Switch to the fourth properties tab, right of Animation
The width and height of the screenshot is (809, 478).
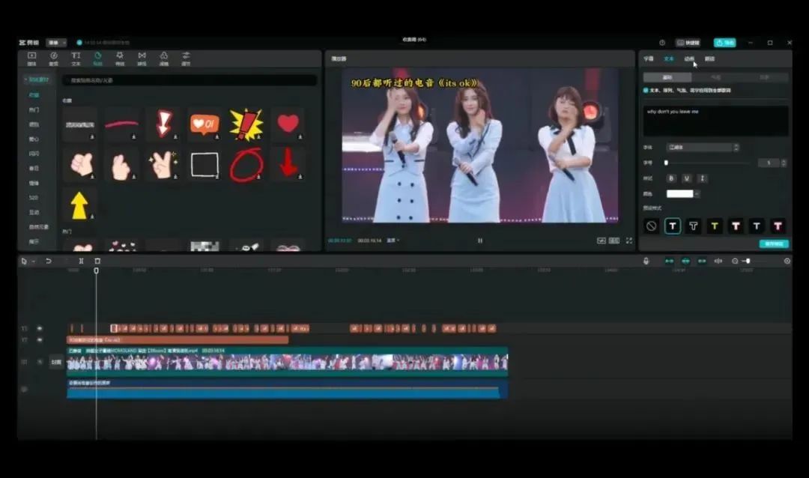pyautogui.click(x=709, y=59)
